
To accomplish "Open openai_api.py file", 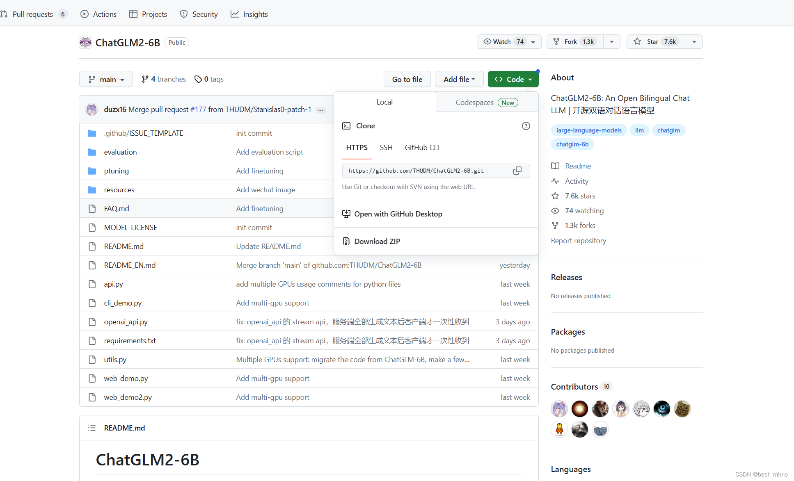I will tap(126, 322).
